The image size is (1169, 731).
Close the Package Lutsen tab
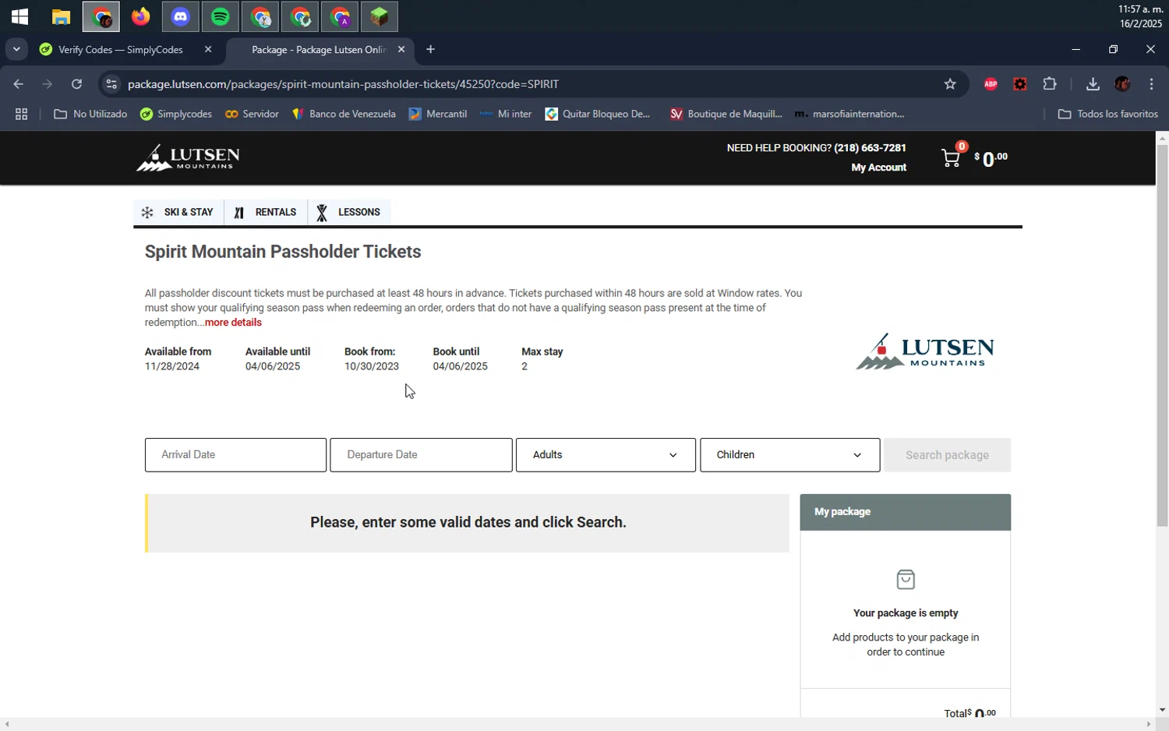(x=401, y=49)
